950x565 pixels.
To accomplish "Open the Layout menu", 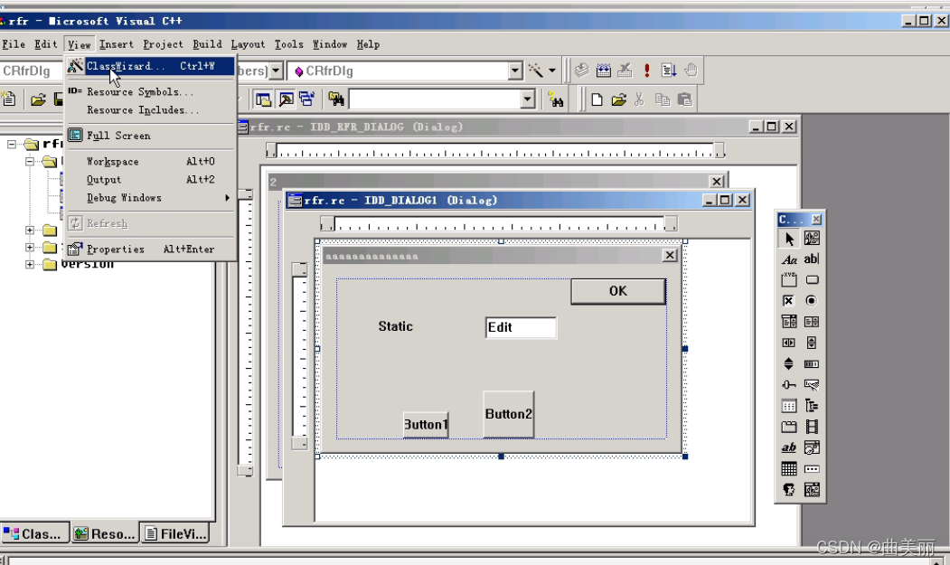I will click(248, 44).
